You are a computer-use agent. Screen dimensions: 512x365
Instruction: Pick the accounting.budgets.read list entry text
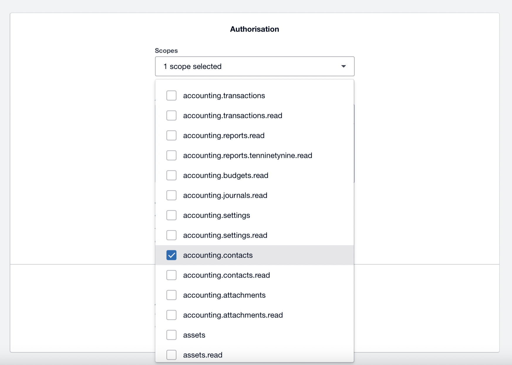(225, 175)
